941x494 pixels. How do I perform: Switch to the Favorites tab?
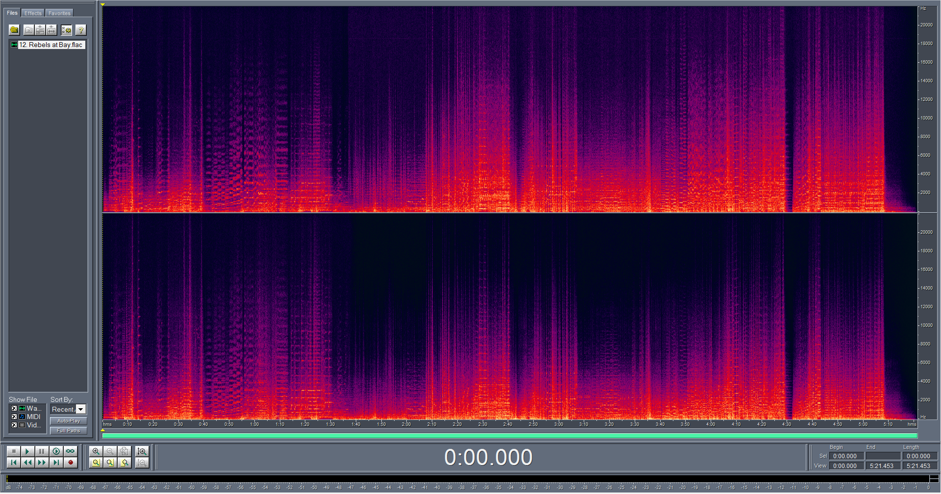coord(59,13)
